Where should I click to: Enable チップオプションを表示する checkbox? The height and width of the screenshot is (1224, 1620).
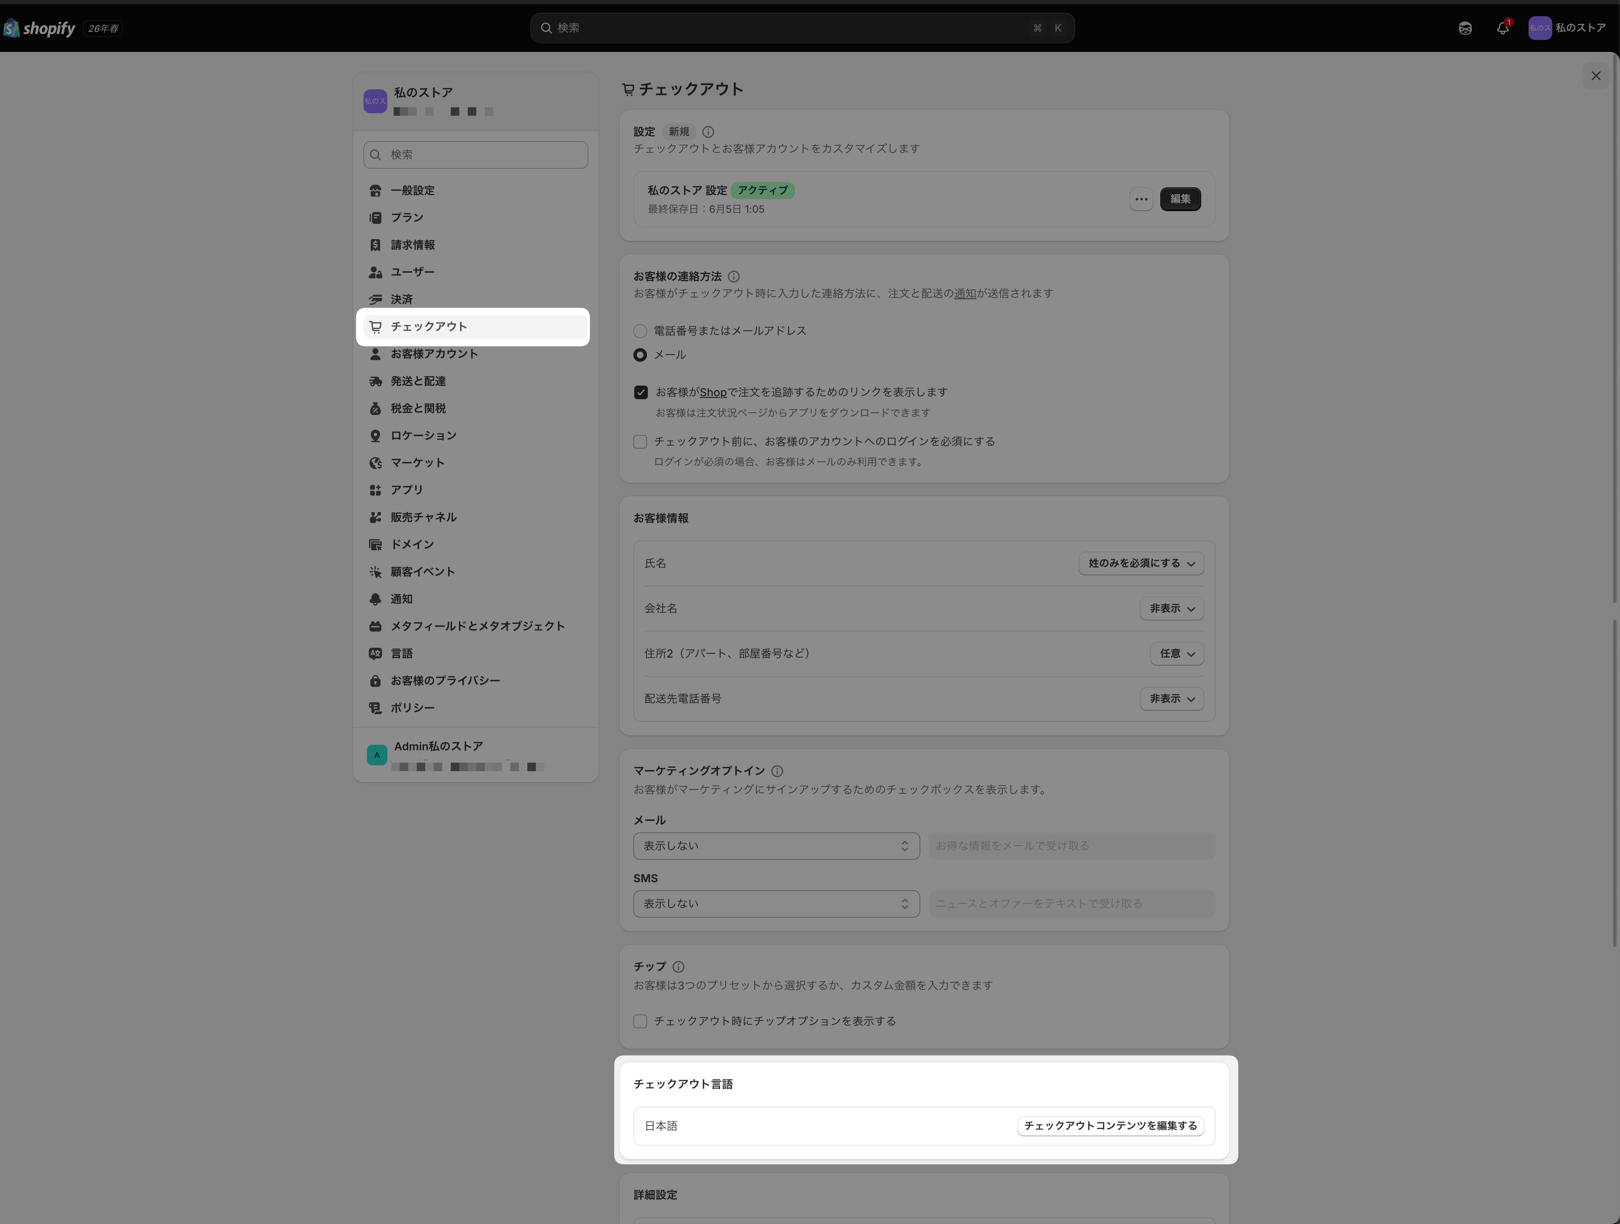[639, 1021]
